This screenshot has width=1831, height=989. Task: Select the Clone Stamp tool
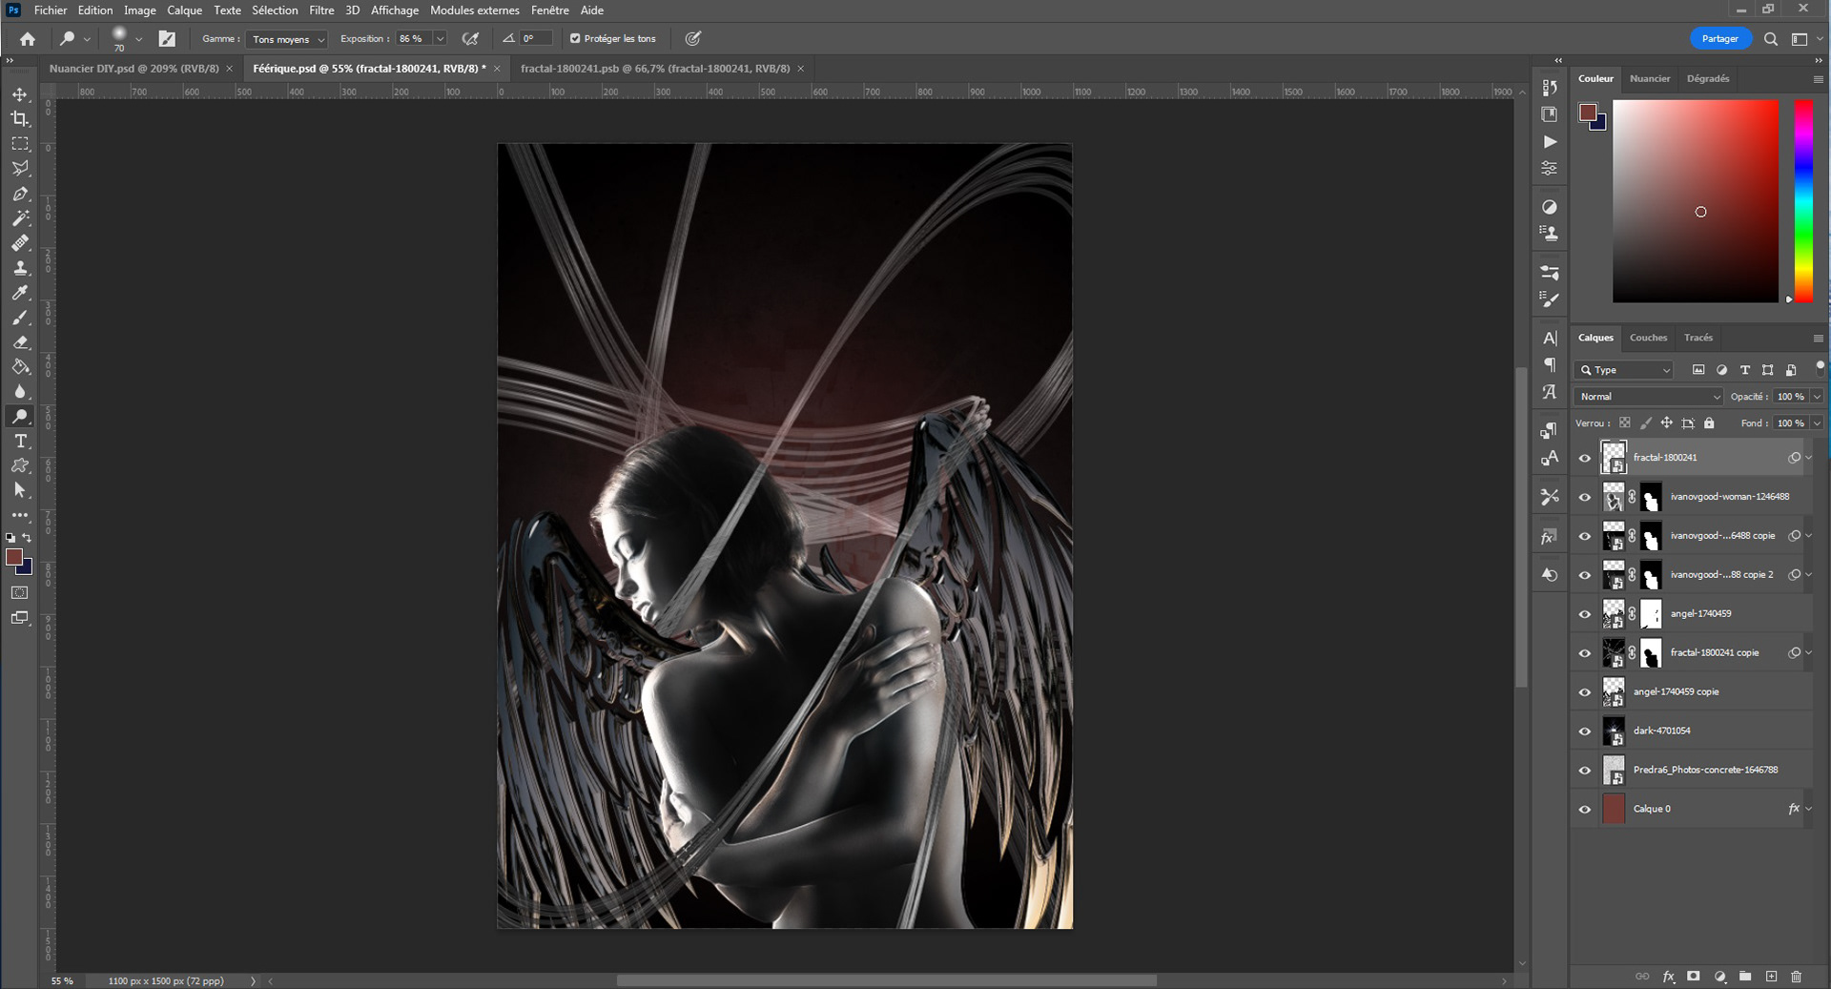(x=20, y=268)
